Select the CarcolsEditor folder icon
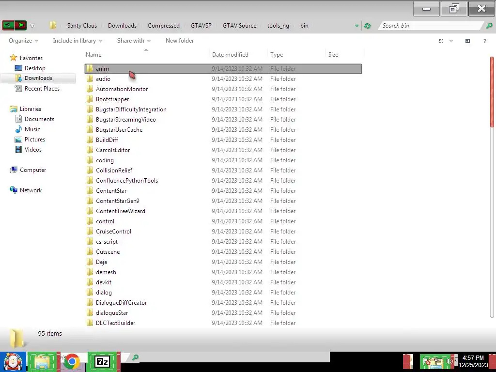 90,150
